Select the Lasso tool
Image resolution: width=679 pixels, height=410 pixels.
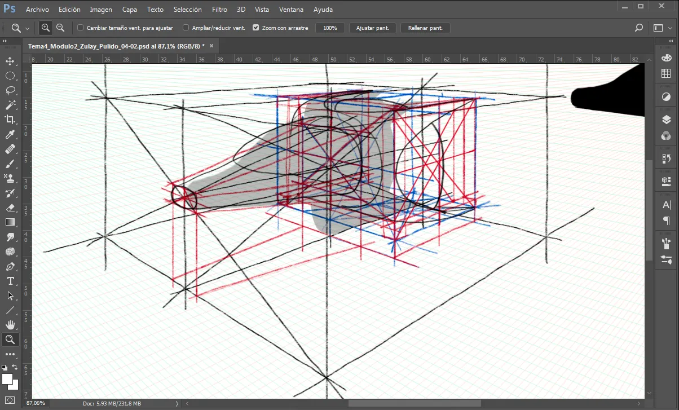click(10, 90)
